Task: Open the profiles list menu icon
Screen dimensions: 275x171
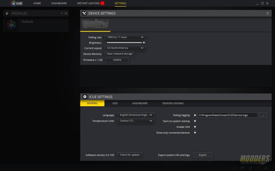Action: 66,13
